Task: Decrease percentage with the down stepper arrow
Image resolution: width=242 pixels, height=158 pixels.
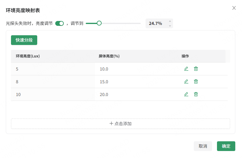Action: (x=170, y=26)
